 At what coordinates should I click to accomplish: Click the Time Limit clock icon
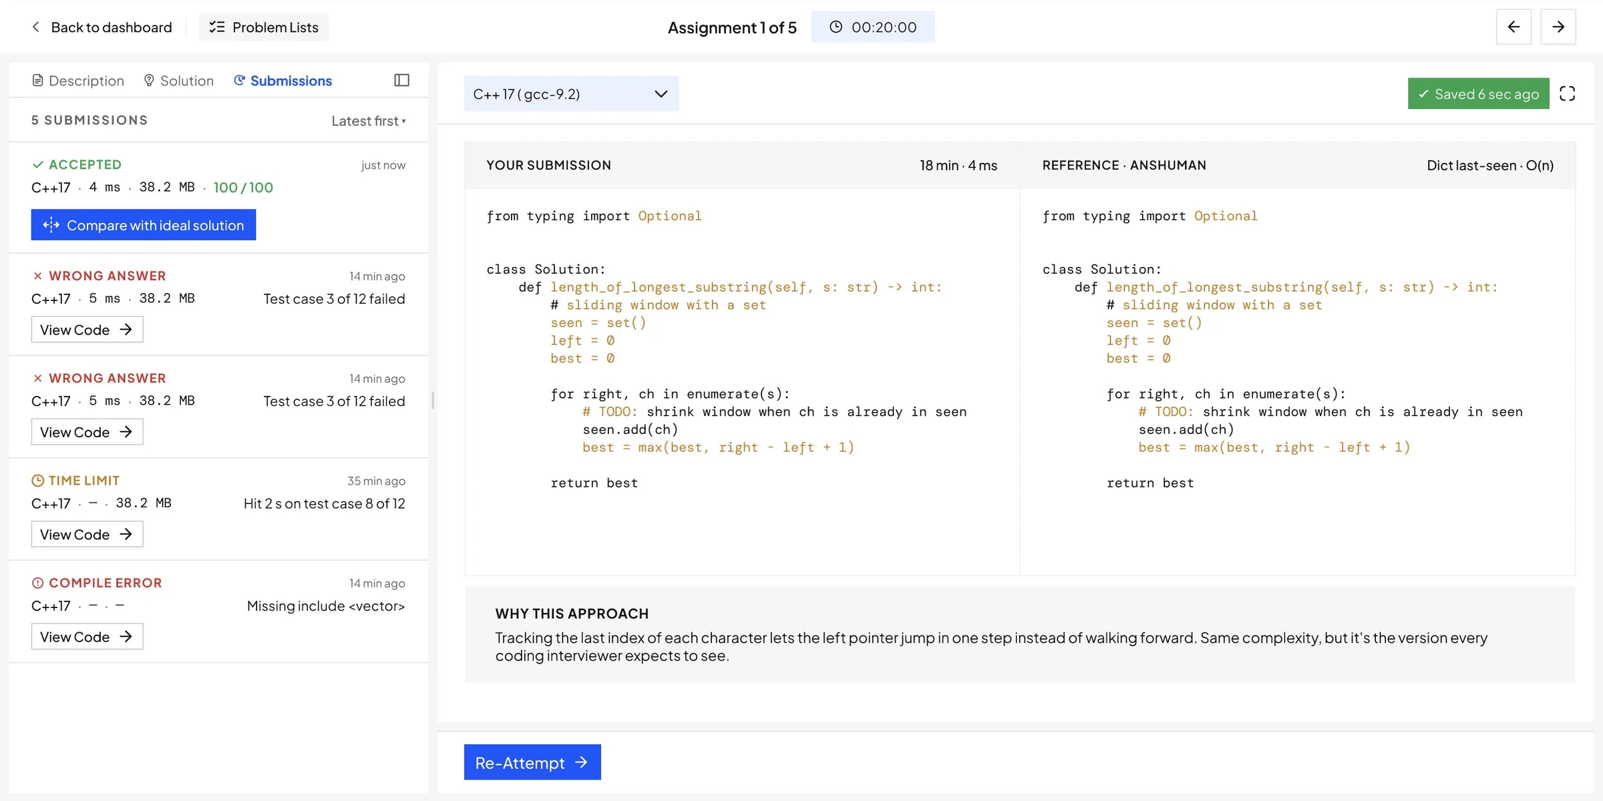point(37,481)
